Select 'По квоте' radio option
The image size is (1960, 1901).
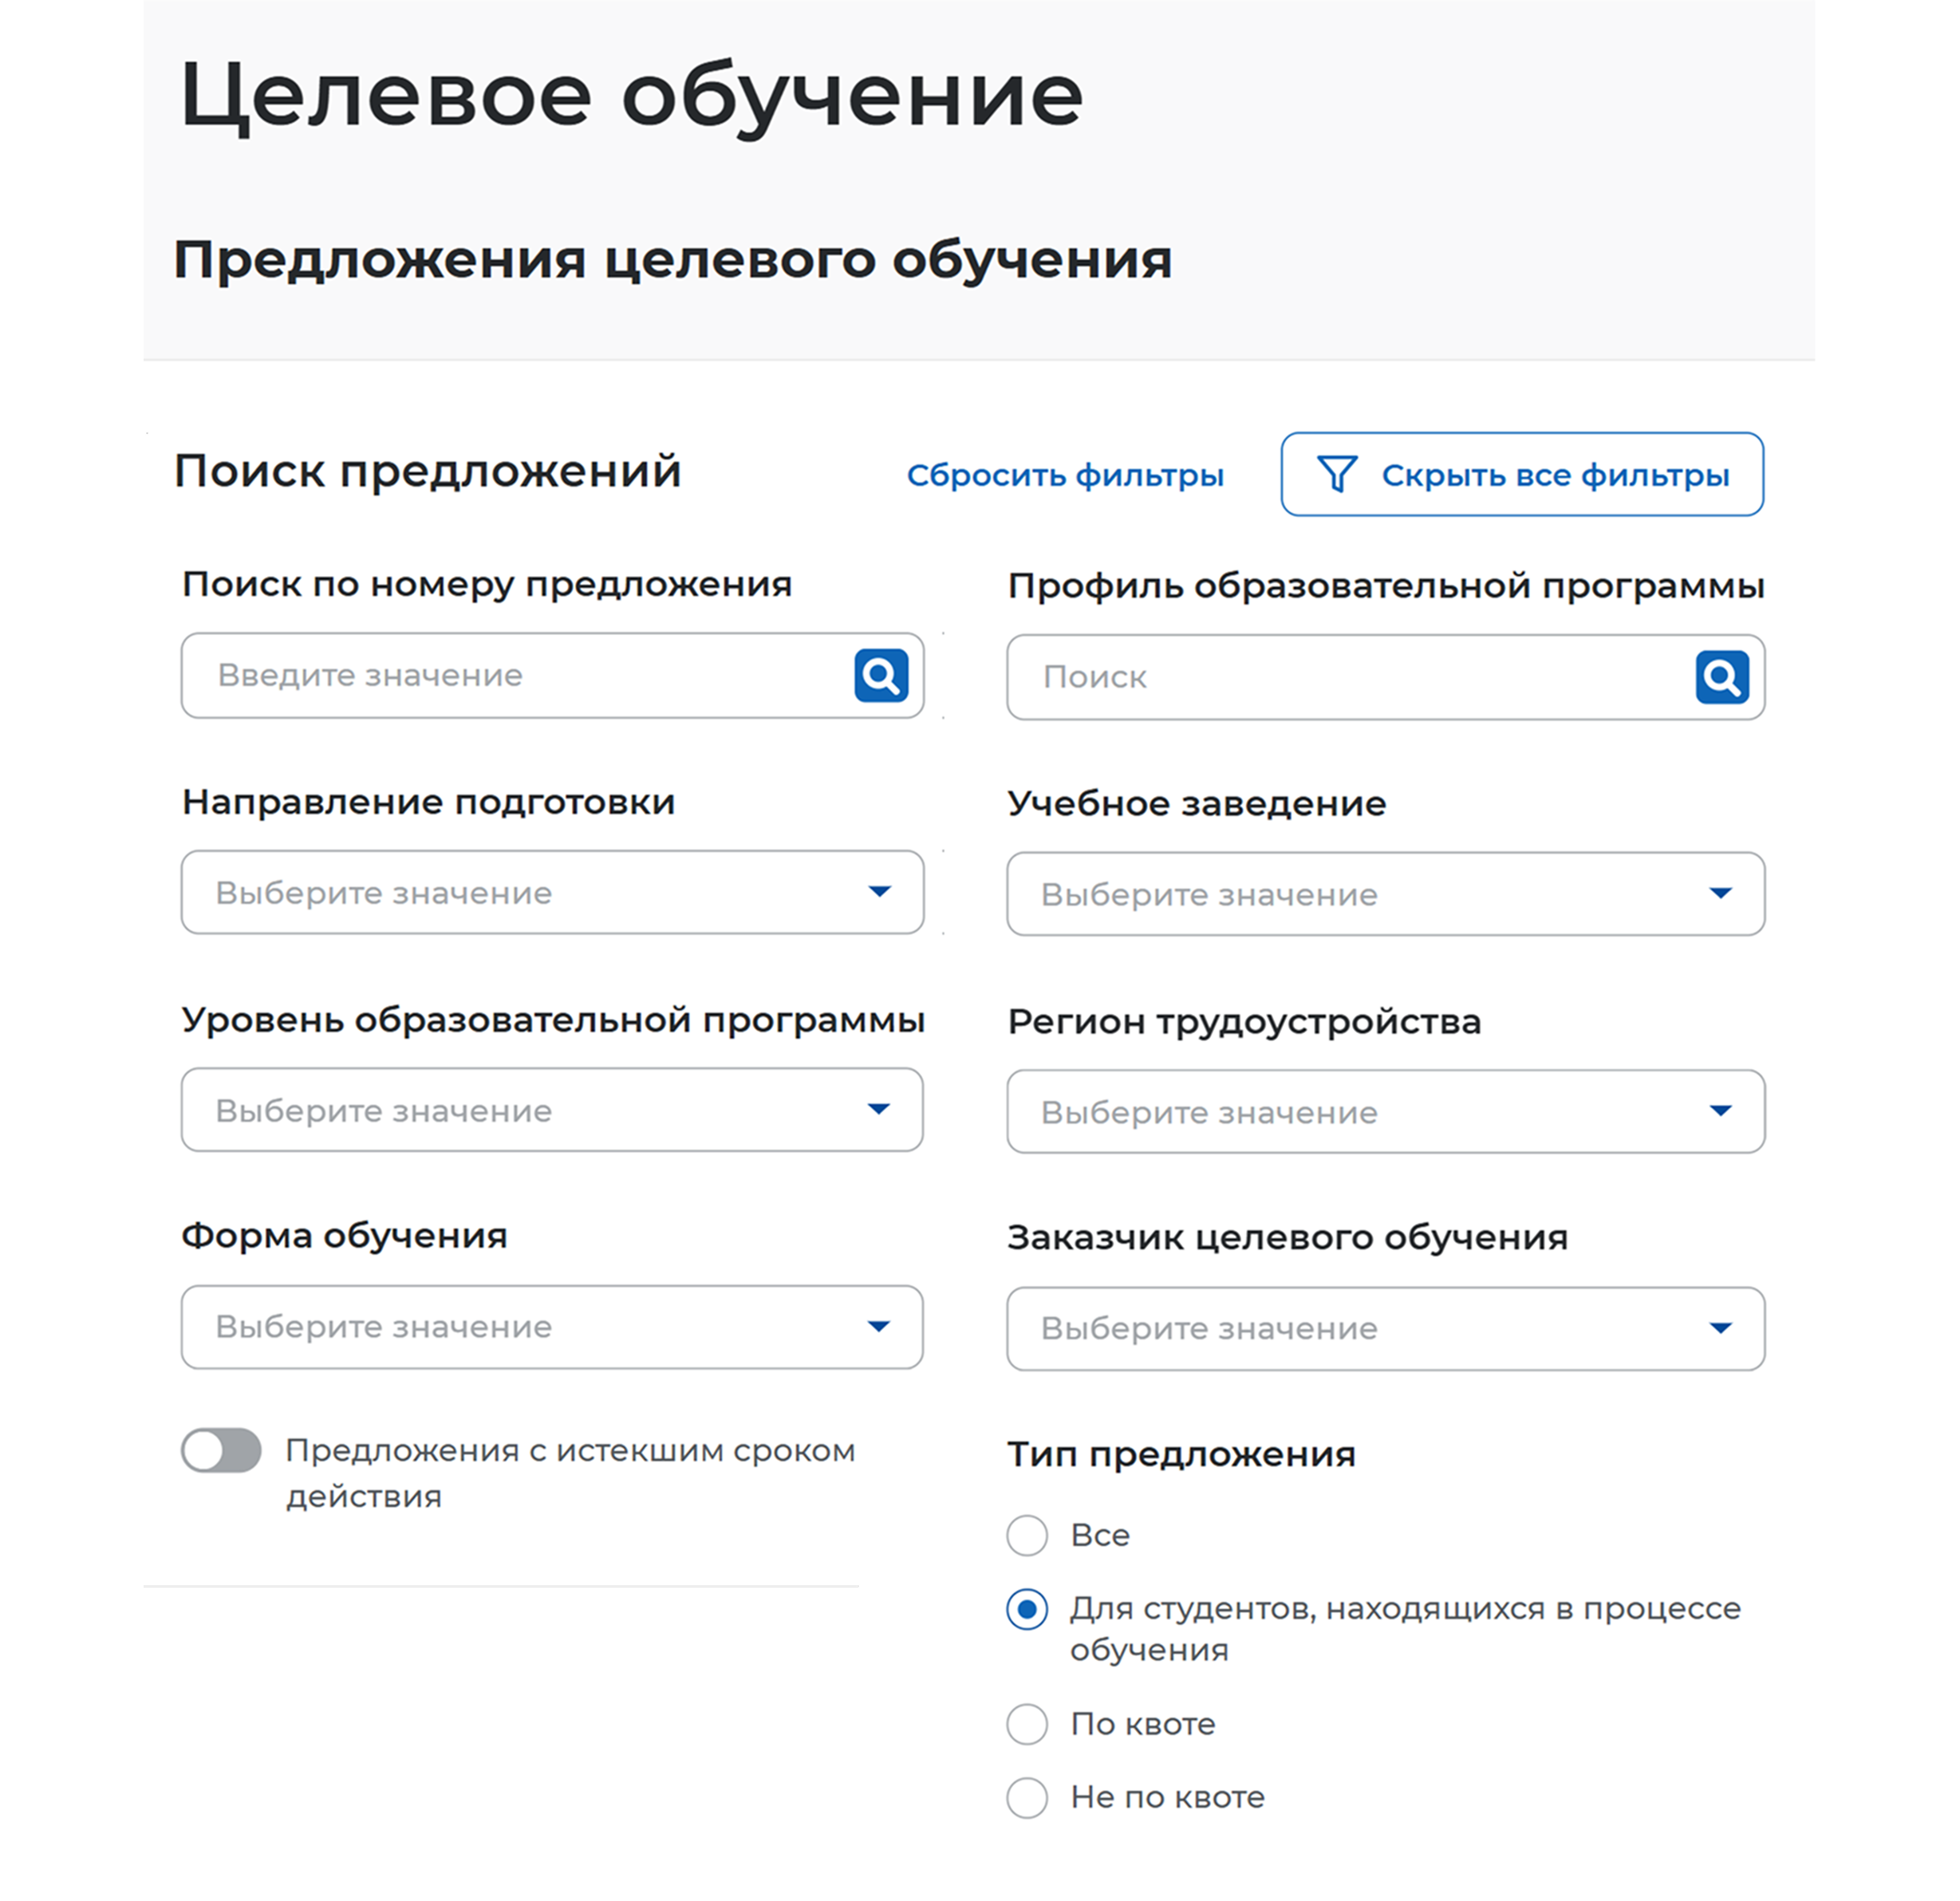pos(1027,1724)
